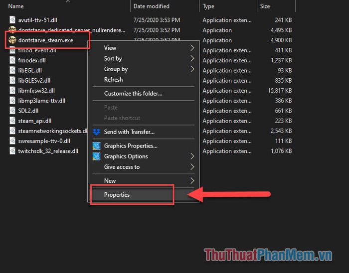This screenshot has height=273, width=349.
Task: Open the Sort by context menu entry
Action: pyautogui.click(x=144, y=58)
